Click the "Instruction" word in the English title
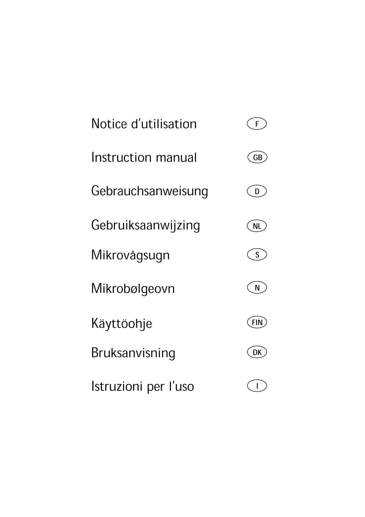Image resolution: width=365 pixels, height=517 pixels. (x=121, y=157)
